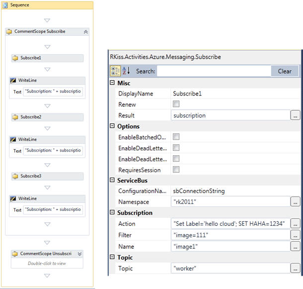Open expression editor for Topic property
The height and width of the screenshot is (289, 303).
click(x=295, y=268)
